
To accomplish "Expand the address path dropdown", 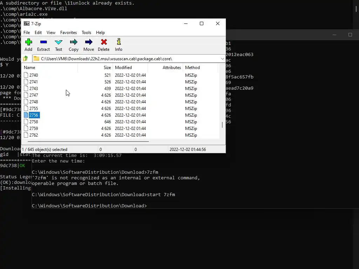I will coord(222,59).
